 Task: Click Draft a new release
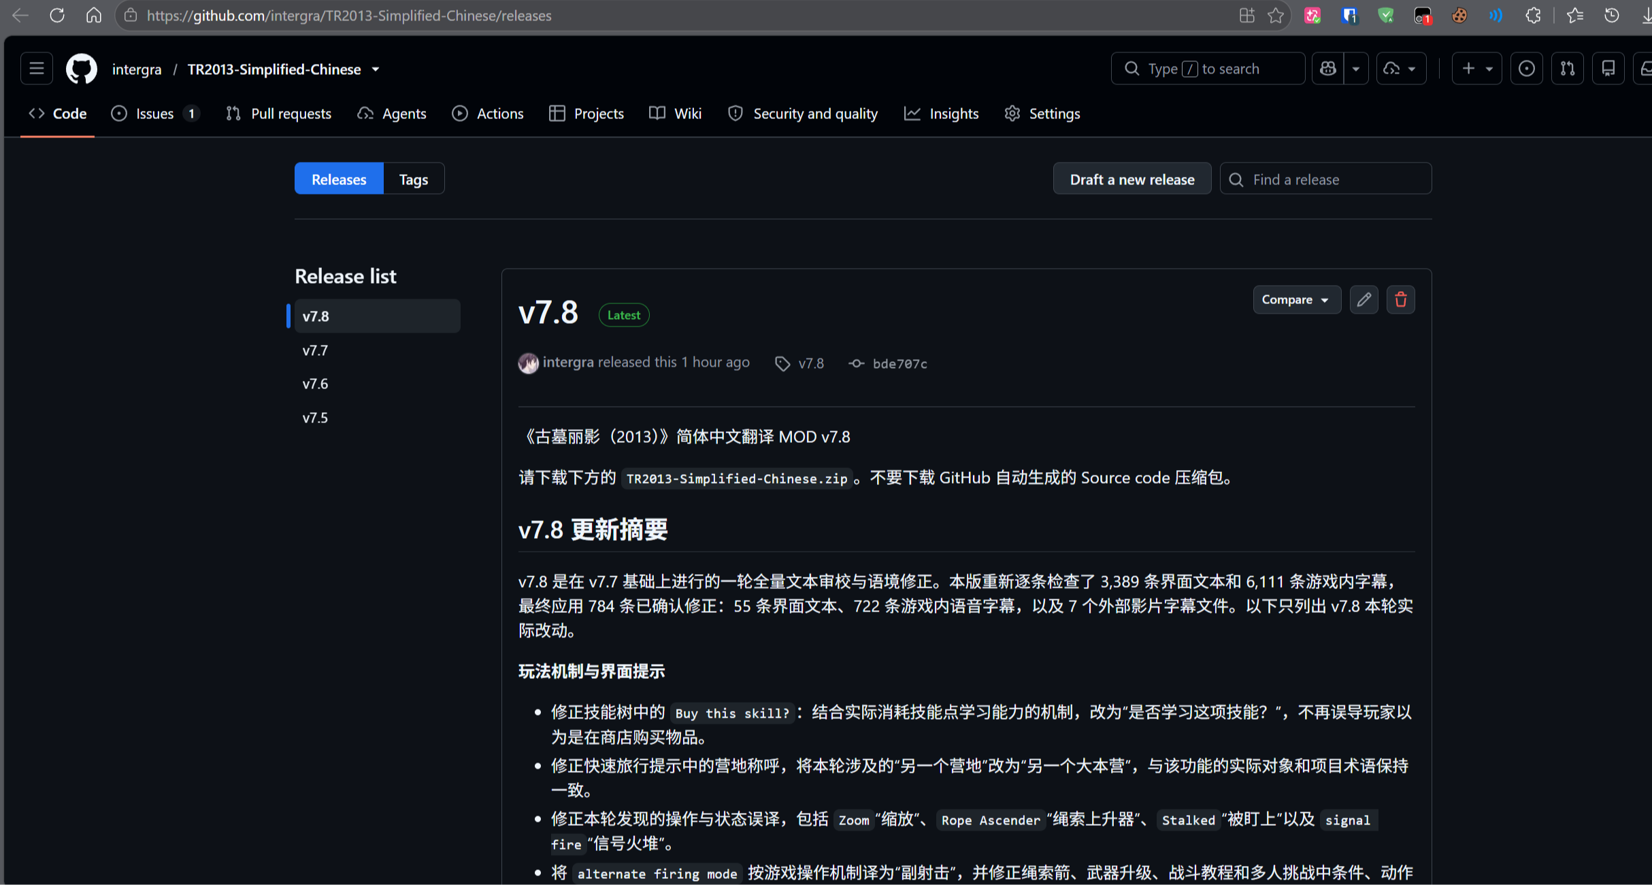pos(1131,179)
